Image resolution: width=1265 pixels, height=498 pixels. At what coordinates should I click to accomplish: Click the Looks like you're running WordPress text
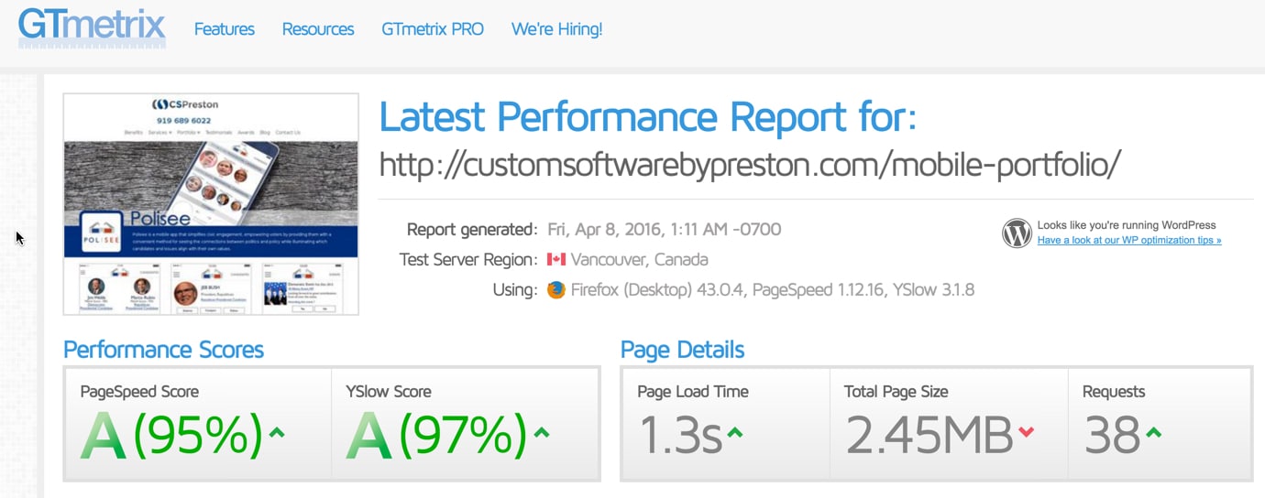coord(1127,225)
